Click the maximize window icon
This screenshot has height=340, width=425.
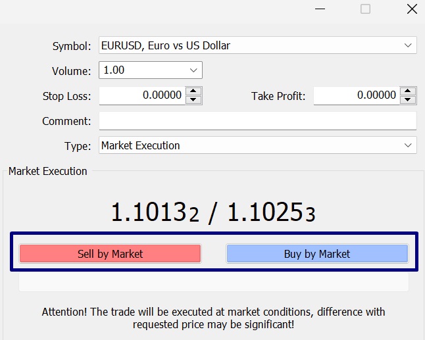click(x=366, y=9)
